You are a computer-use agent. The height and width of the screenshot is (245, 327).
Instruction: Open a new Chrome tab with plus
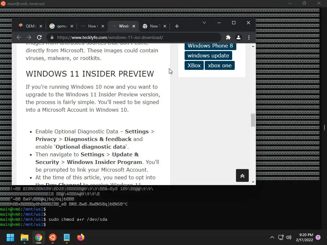click(x=177, y=26)
